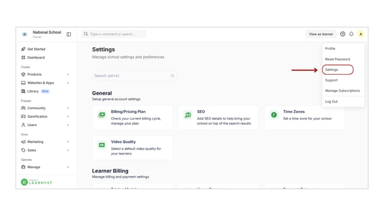This screenshot has width=384, height=216.
Task: Open the Billing/Pricing Plan card
Action: pyautogui.click(x=132, y=118)
